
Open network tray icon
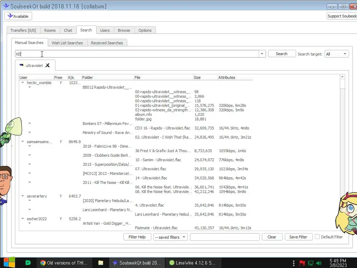click(311, 263)
